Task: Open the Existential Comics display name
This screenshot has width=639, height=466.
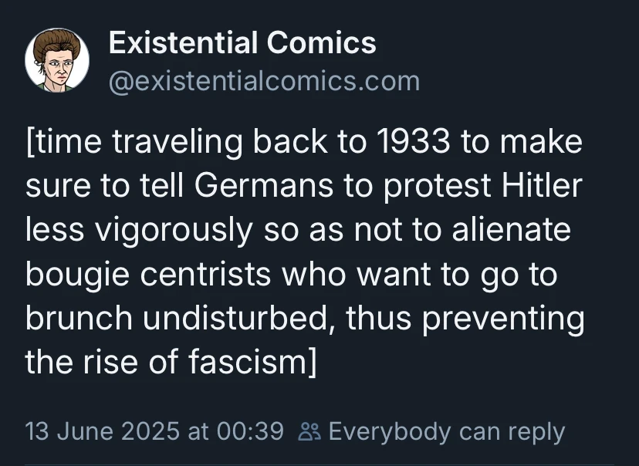Action: click(x=242, y=43)
